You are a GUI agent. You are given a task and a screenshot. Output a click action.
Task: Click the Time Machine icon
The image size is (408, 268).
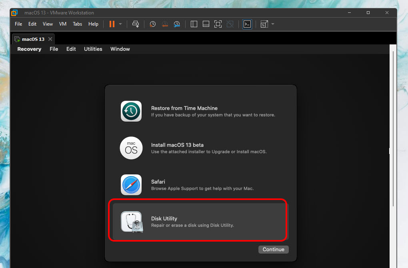tap(131, 111)
